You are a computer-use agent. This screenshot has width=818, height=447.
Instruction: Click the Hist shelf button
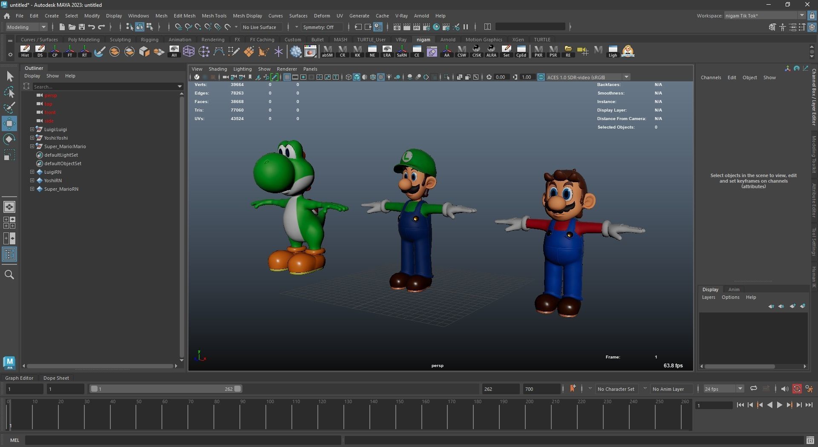tap(25, 51)
